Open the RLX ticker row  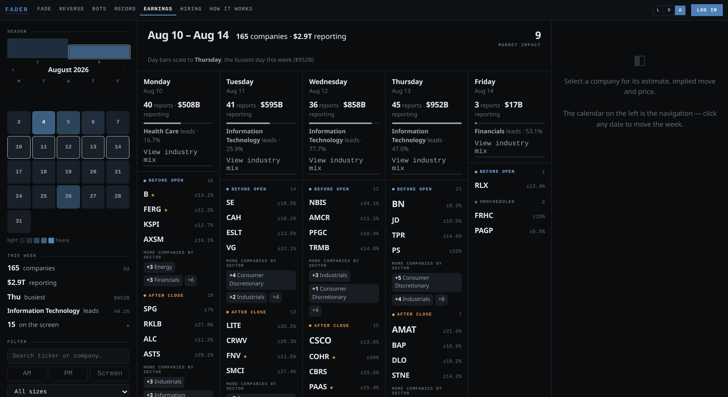510,186
